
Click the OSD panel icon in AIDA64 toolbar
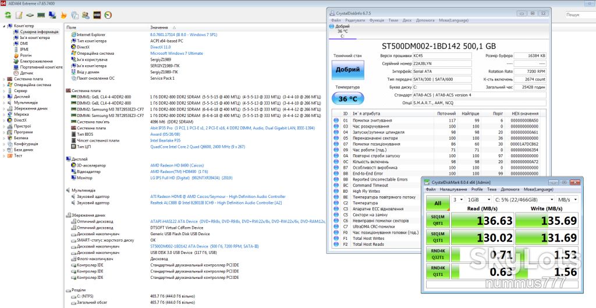pos(97,15)
